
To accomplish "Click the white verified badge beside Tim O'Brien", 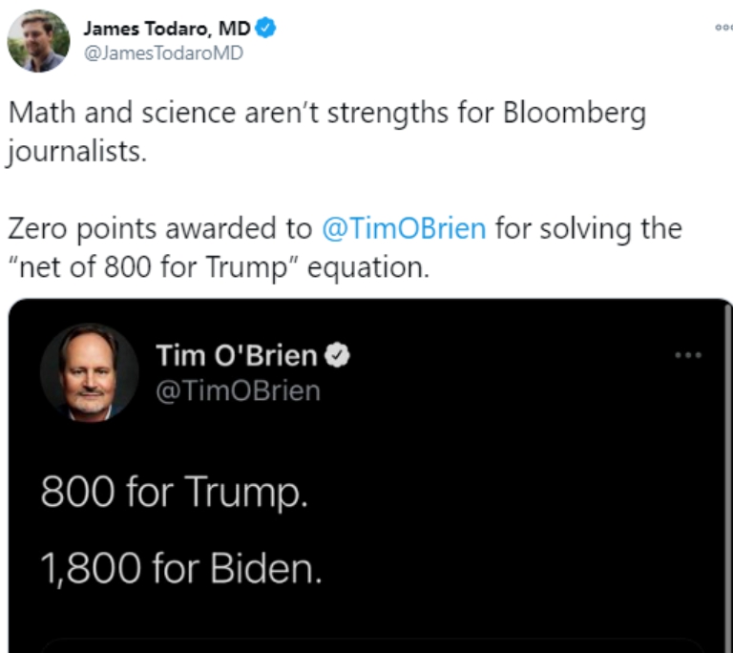I will (x=338, y=355).
